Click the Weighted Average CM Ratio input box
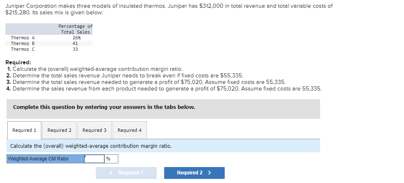This screenshot has width=404, height=183. (x=95, y=159)
